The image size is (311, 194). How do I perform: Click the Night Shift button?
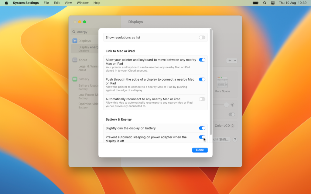coord(221,139)
